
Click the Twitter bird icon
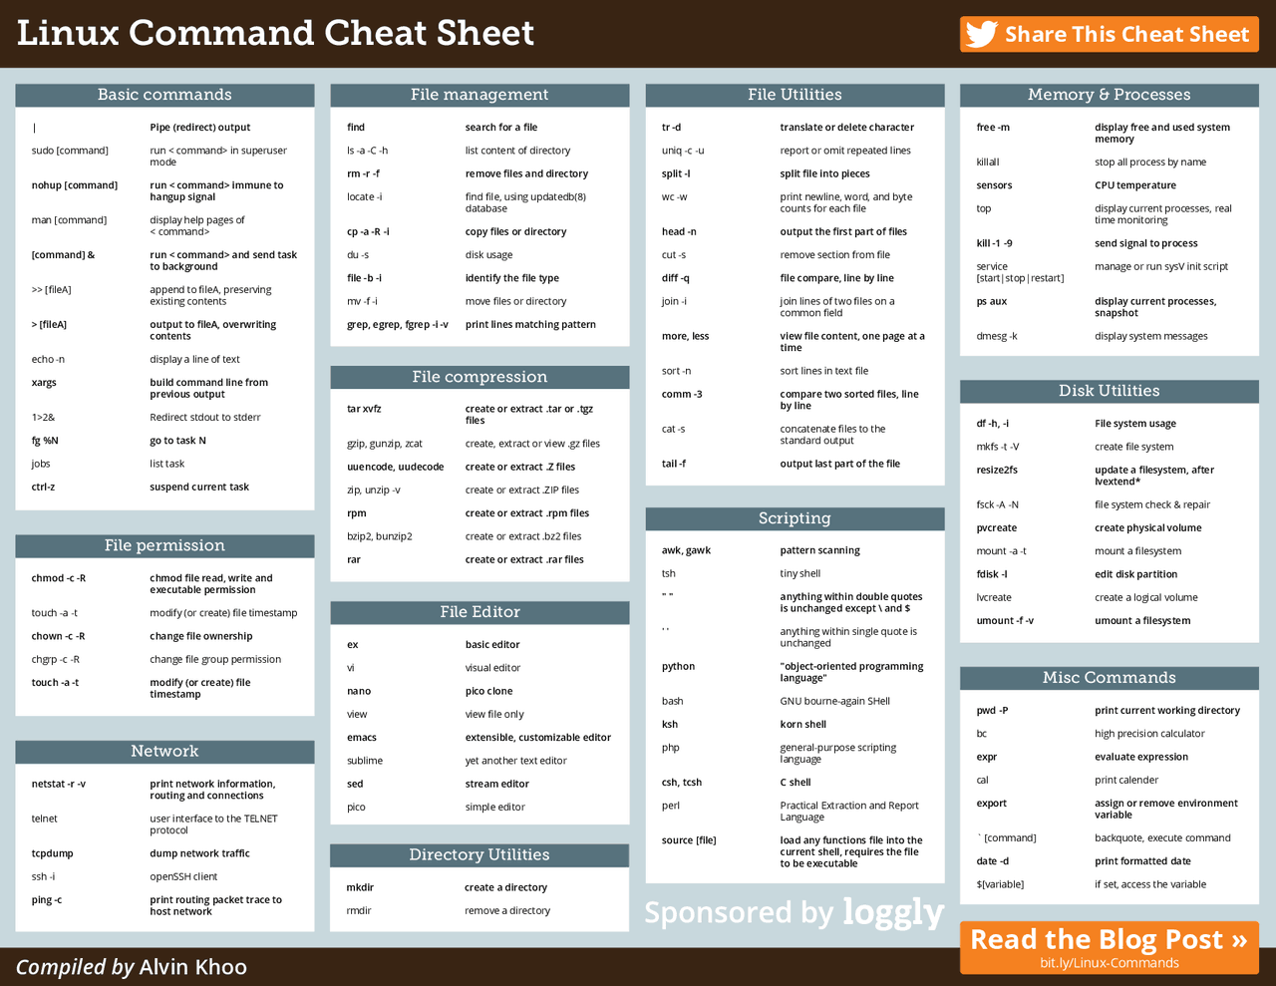[x=981, y=33]
